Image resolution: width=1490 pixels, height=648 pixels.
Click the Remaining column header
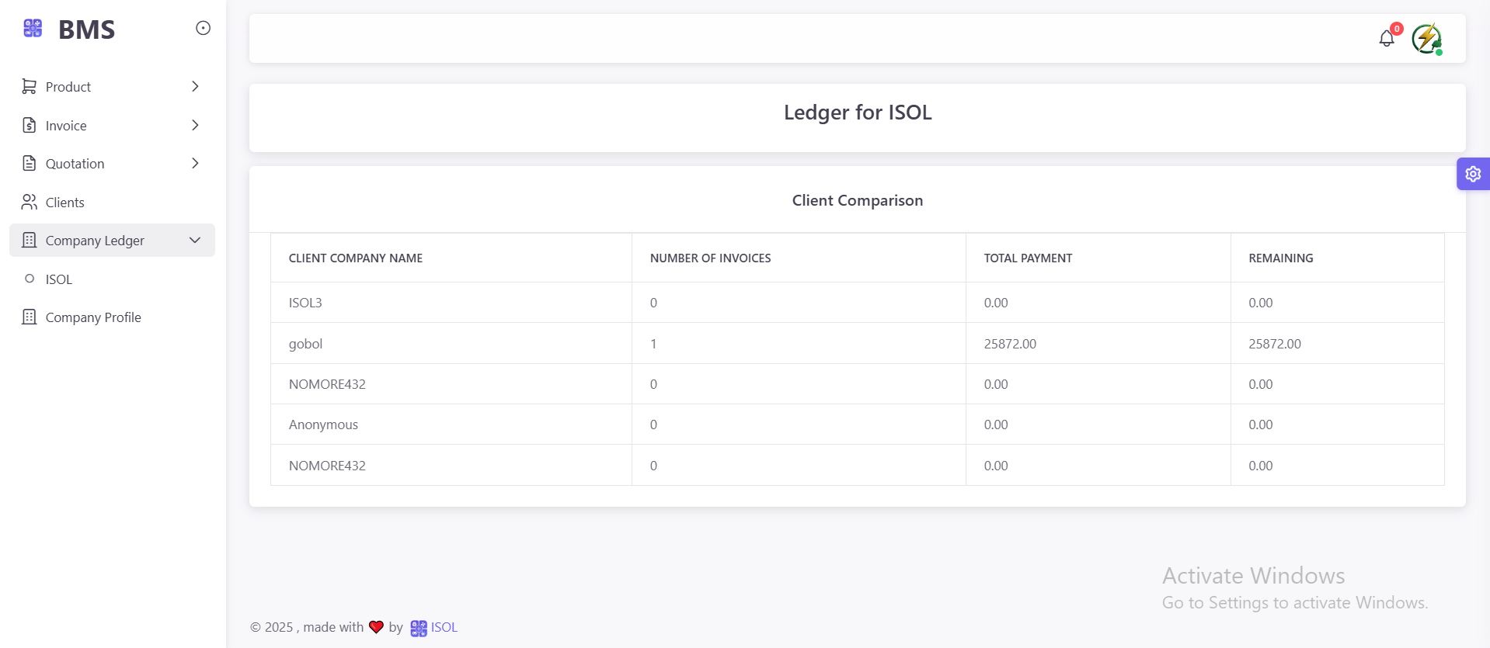coord(1280,258)
